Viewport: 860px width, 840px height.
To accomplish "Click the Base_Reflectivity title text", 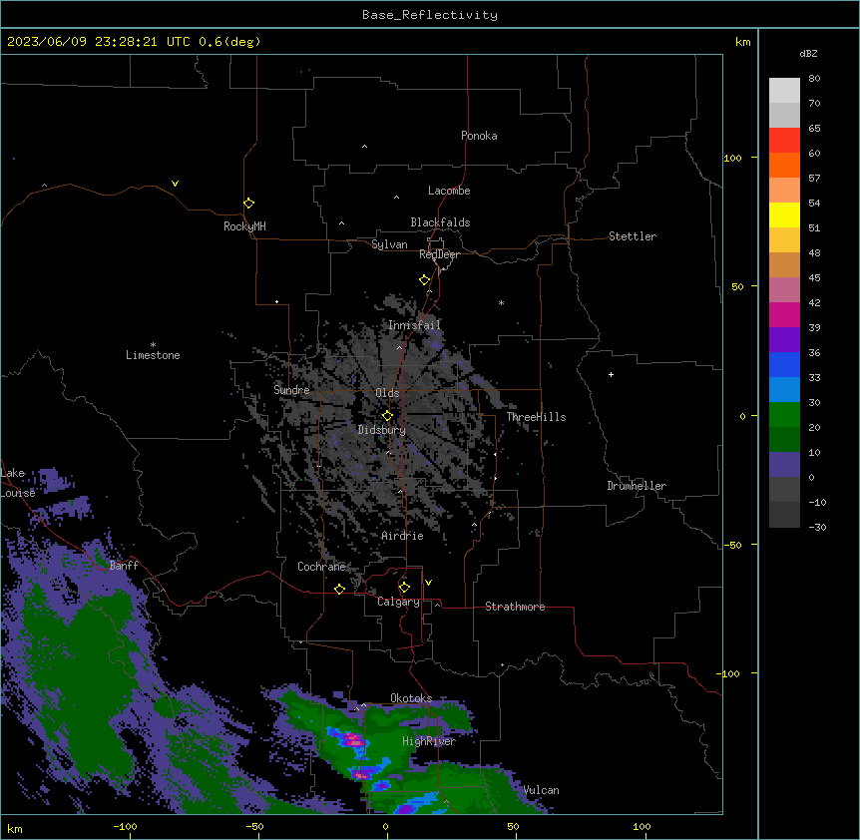I will click(430, 15).
